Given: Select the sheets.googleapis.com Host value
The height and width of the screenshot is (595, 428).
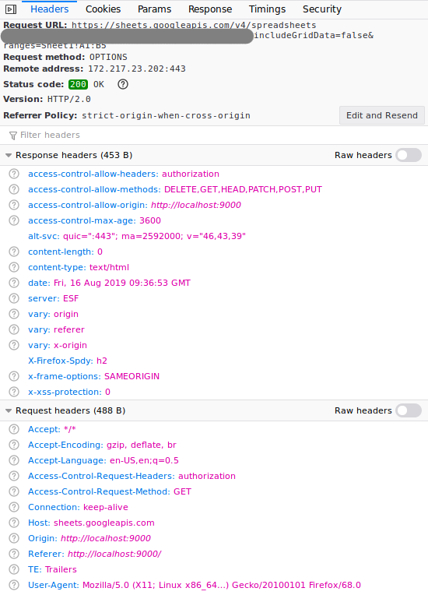Looking at the screenshot, I should pos(104,523).
